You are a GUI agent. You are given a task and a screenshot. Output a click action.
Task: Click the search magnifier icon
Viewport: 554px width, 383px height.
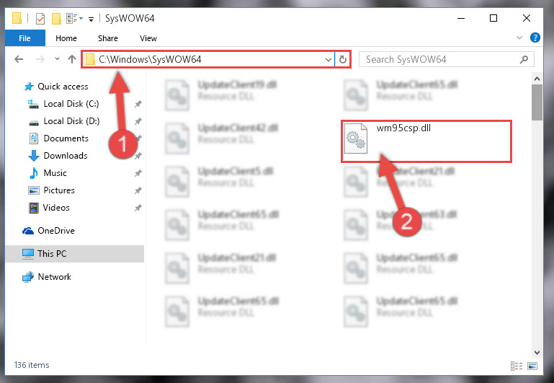[524, 59]
